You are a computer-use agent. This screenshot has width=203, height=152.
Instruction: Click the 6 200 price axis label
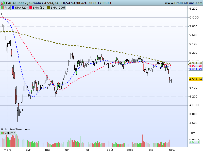tap(193, 9)
